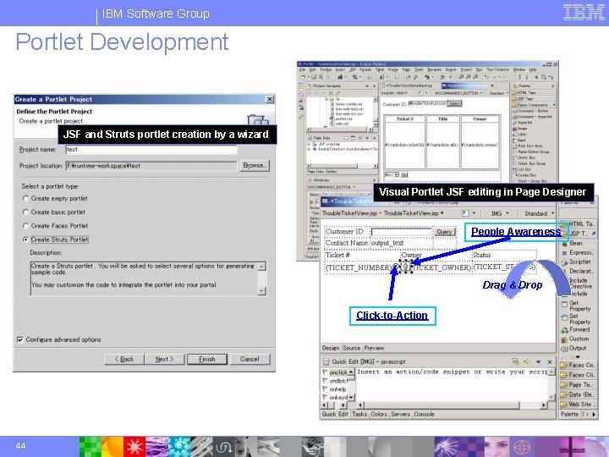Select the Bean item in the JSP palette
The image size is (609, 457).
coord(572,244)
